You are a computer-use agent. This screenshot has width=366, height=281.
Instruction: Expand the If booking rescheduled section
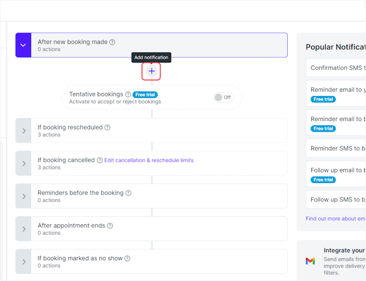click(x=24, y=131)
